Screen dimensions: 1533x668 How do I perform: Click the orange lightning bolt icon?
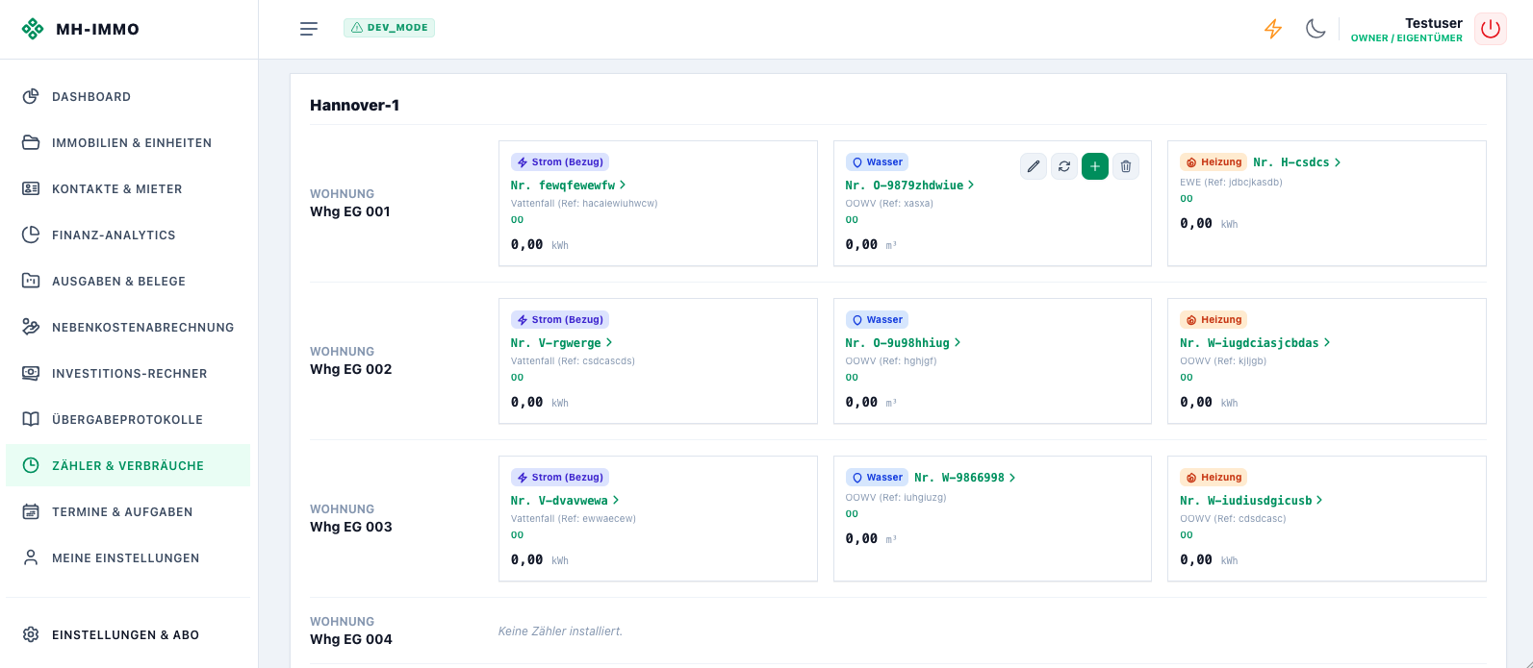tap(1273, 29)
